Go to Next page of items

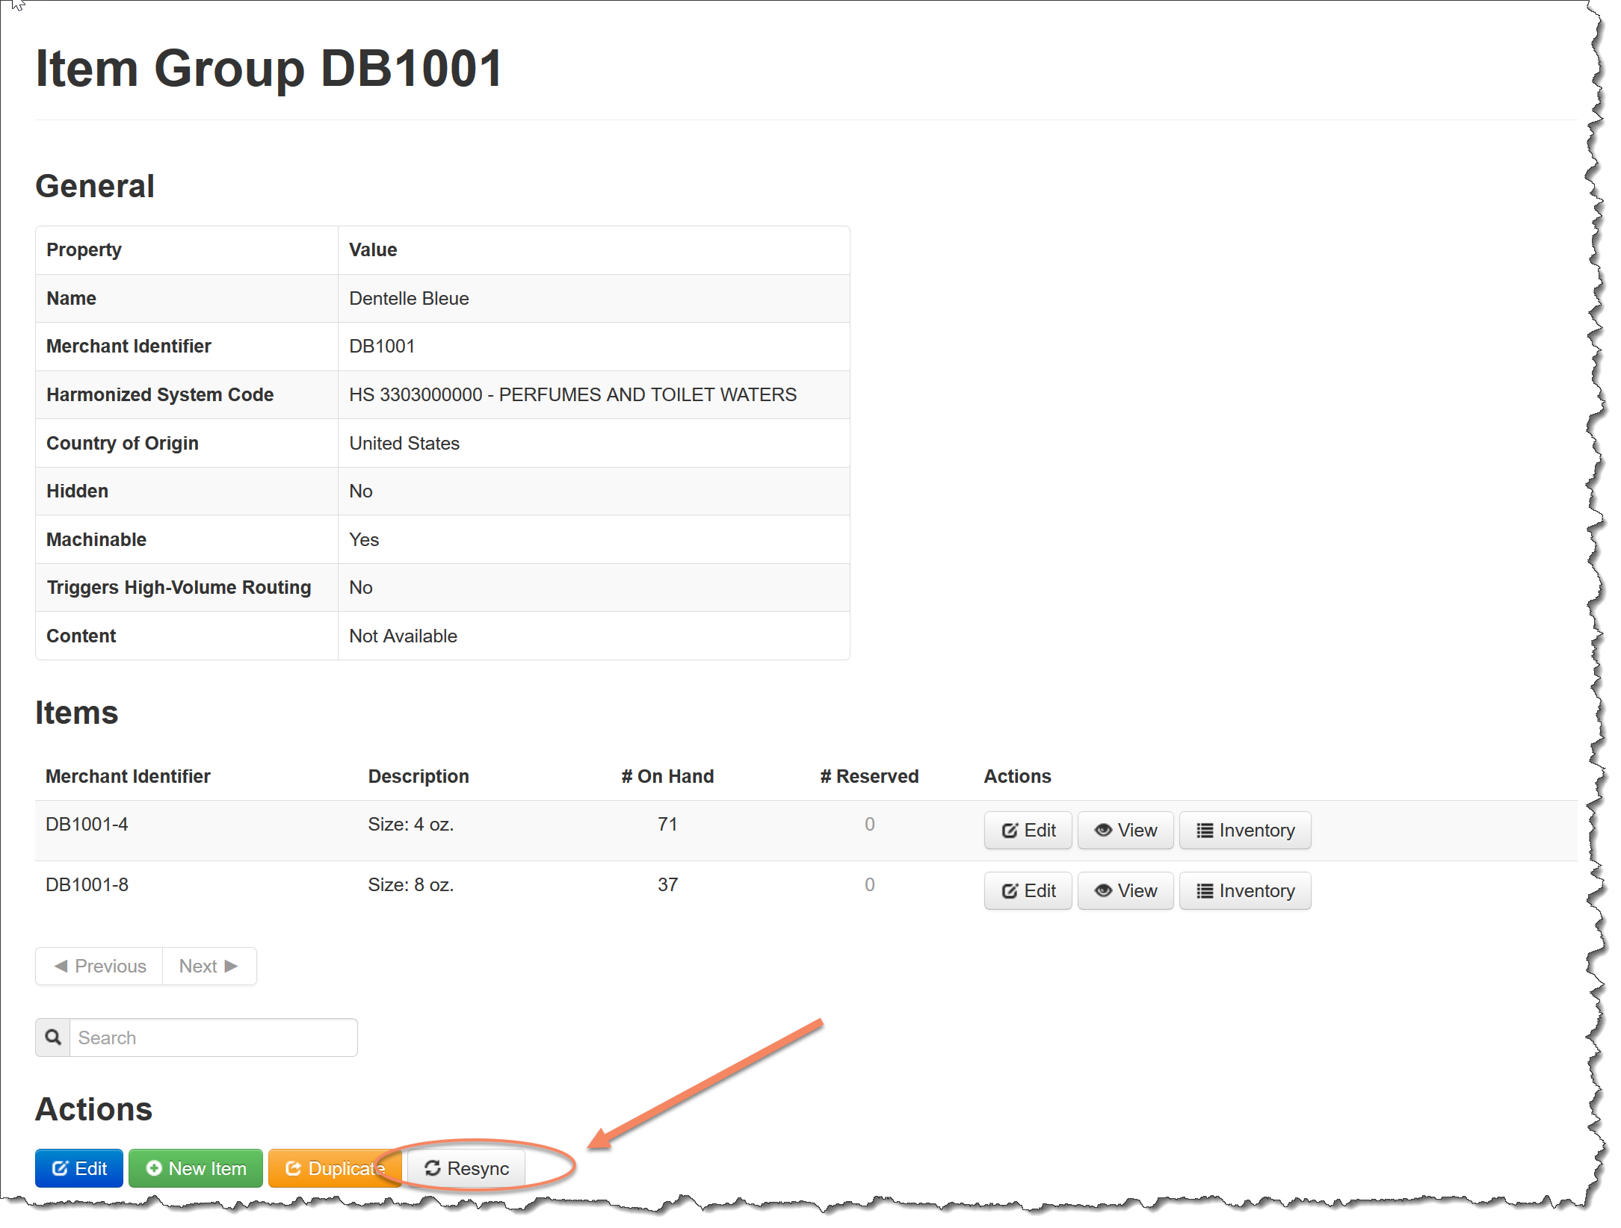(x=209, y=966)
